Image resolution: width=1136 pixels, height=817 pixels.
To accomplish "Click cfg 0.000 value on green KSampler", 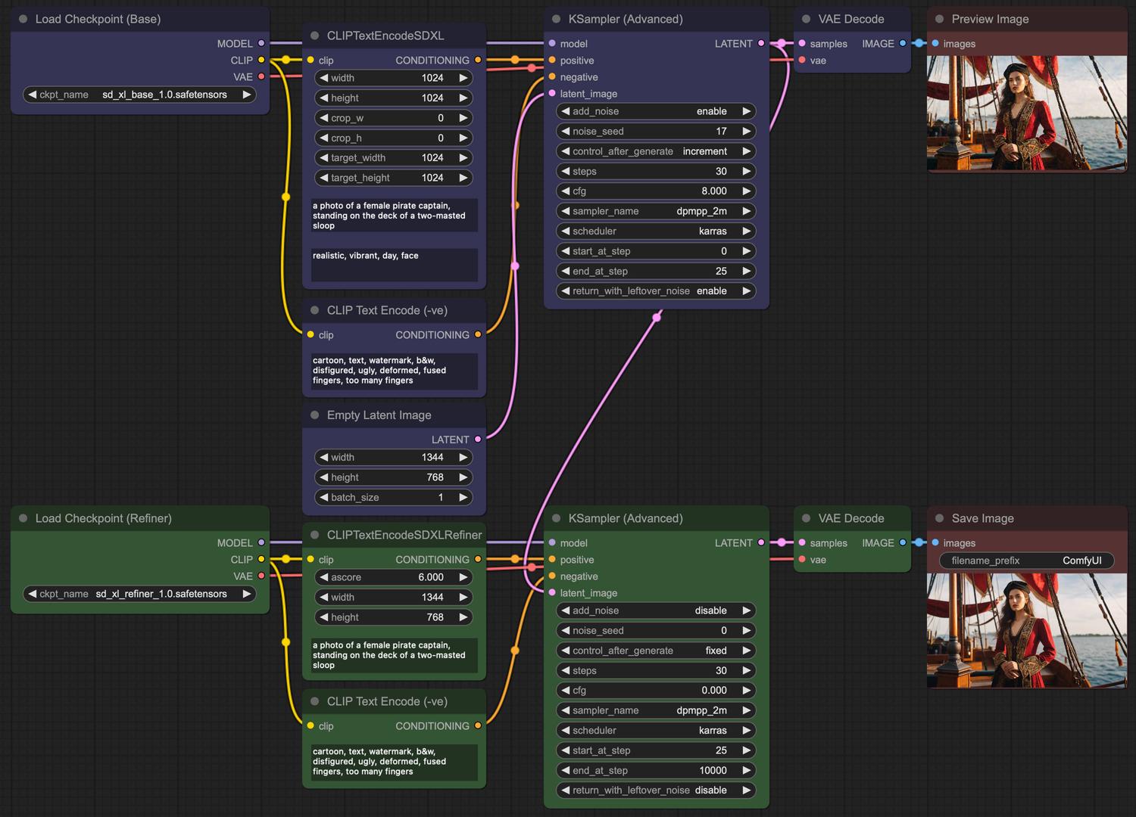I will [714, 690].
